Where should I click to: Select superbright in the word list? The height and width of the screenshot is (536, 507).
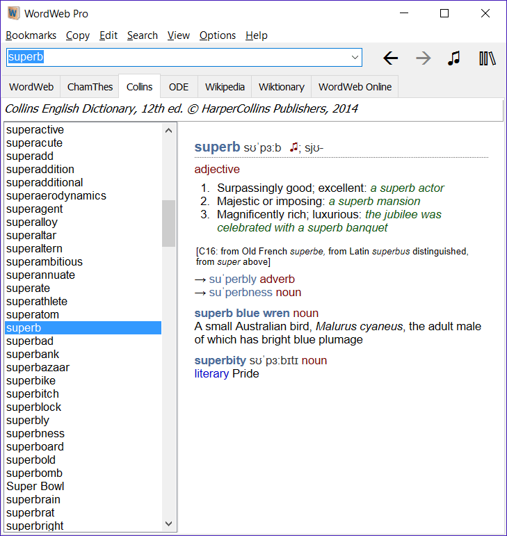click(83, 526)
